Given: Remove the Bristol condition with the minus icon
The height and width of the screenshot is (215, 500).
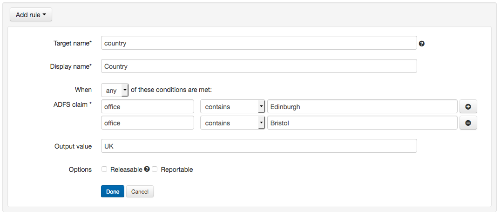Looking at the screenshot, I should 468,123.
